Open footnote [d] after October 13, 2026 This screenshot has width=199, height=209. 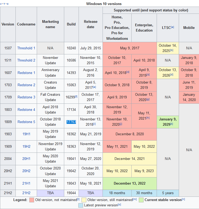(172, 75)
